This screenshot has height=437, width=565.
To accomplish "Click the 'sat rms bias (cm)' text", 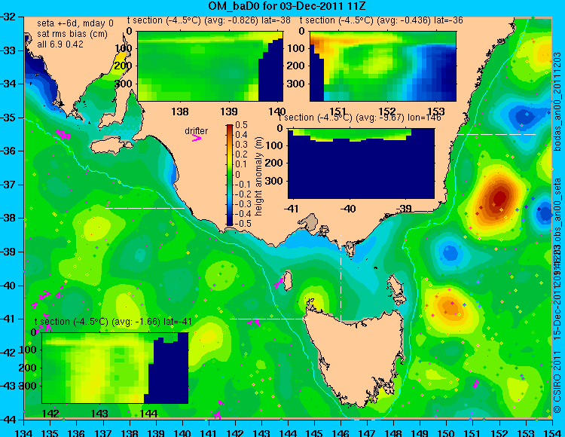I will coord(72,34).
